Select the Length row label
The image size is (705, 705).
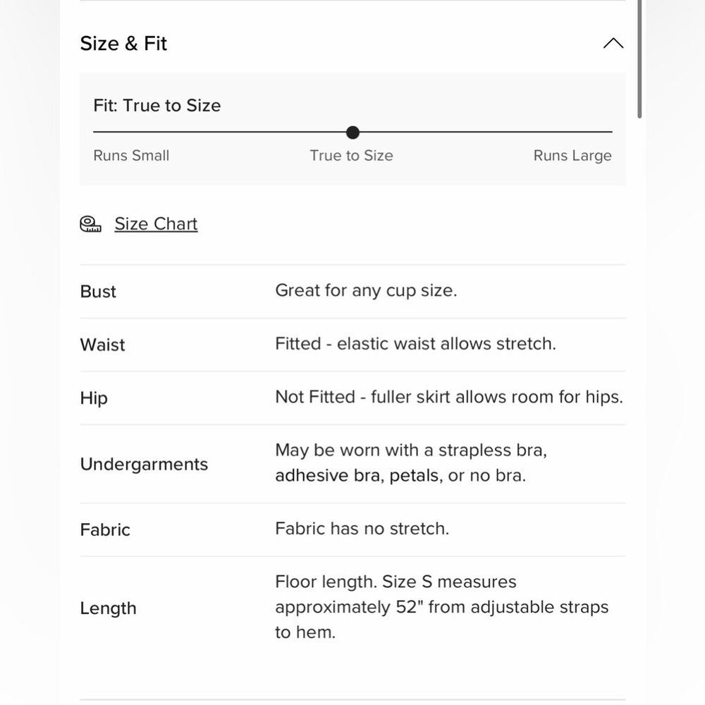pyautogui.click(x=109, y=609)
